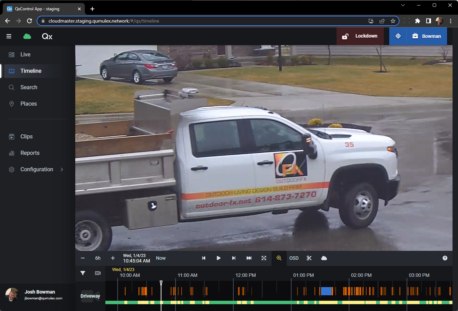The height and width of the screenshot is (311, 458).
Task: Play the recorded video
Action: click(x=219, y=258)
